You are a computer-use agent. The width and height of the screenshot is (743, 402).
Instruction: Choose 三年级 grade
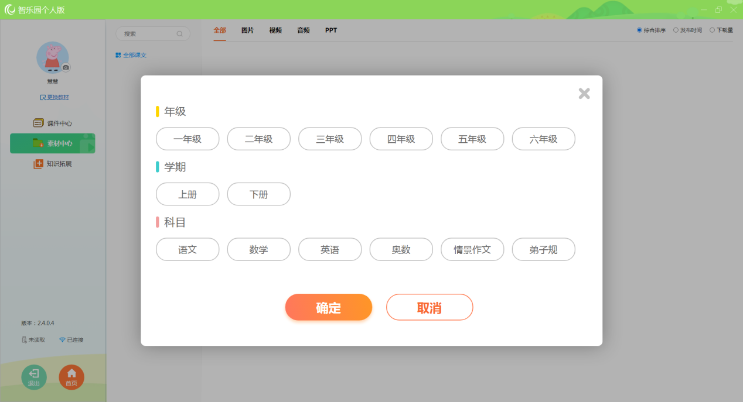pos(330,139)
